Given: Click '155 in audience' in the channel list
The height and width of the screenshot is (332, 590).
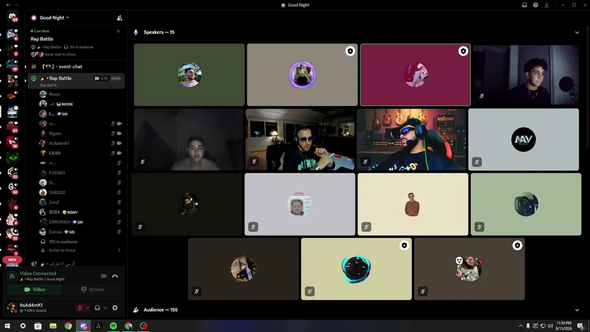Looking at the screenshot, I should [63, 242].
